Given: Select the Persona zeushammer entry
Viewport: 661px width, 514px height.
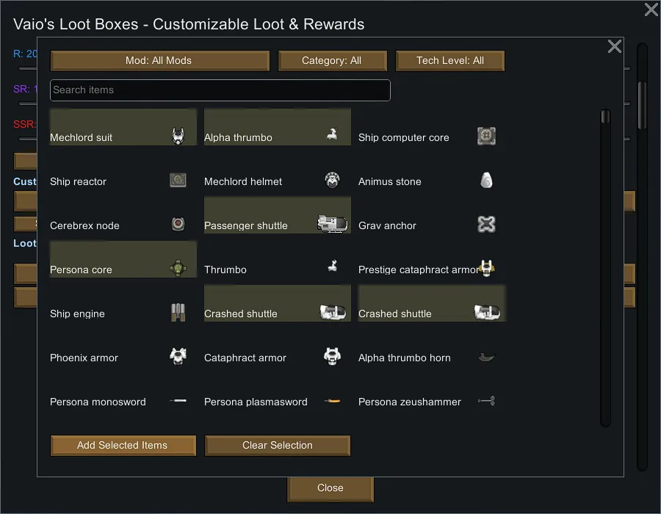Looking at the screenshot, I should tap(431, 402).
